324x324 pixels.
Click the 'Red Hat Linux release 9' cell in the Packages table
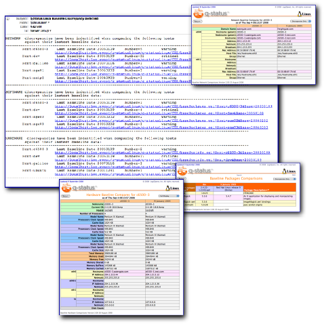[x=228, y=188]
